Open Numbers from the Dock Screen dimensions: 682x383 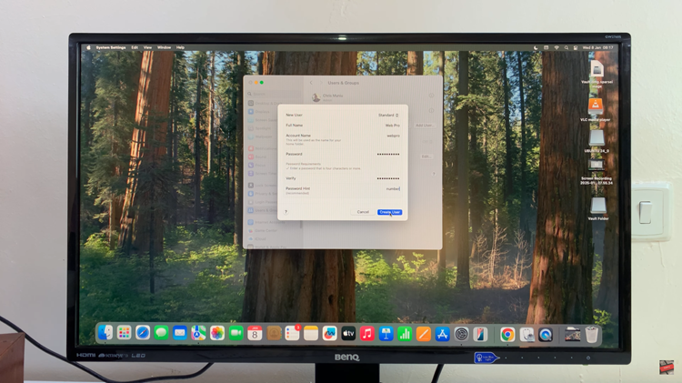[x=405, y=333]
